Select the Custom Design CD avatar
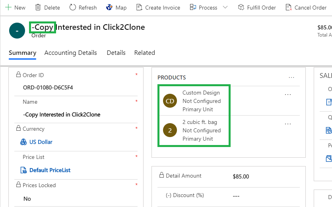Screen dimensions: 332x207 point(170,101)
